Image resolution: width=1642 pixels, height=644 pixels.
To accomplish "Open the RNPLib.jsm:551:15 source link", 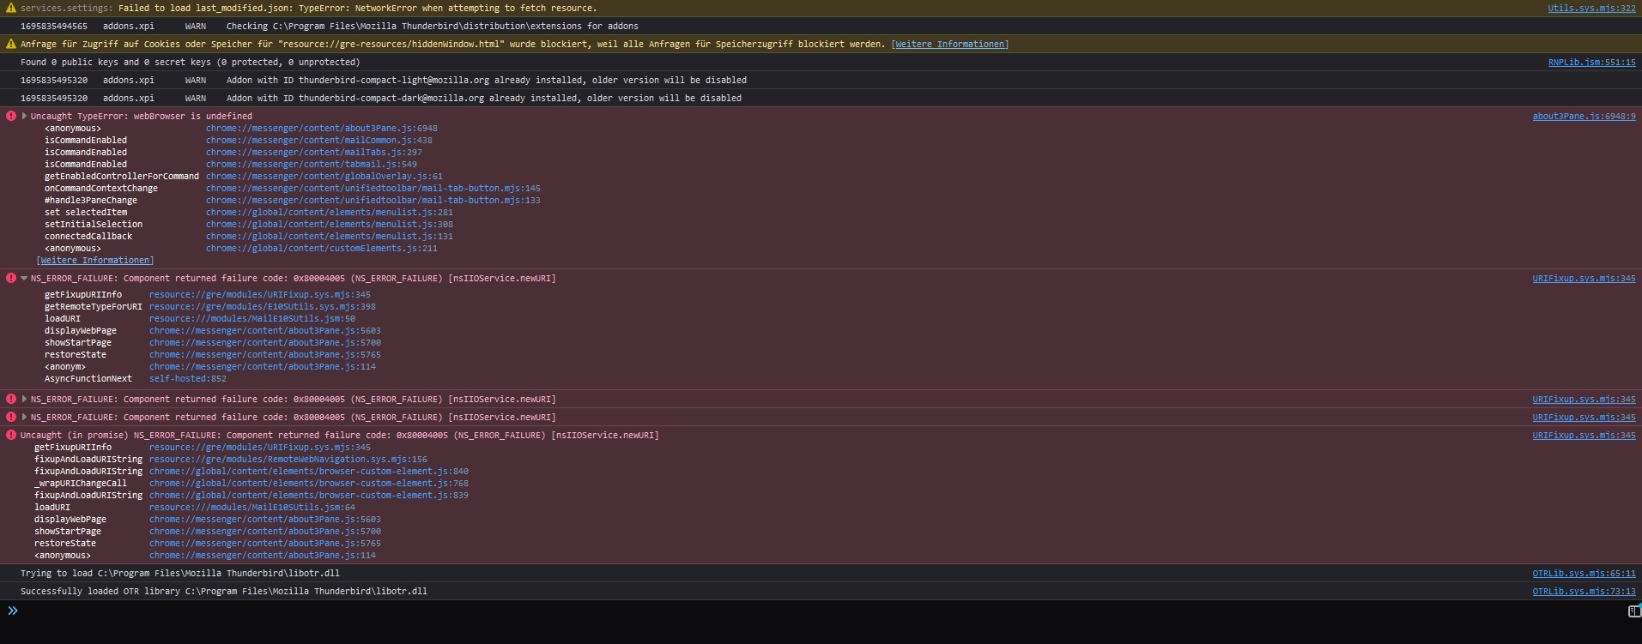I will [1591, 62].
